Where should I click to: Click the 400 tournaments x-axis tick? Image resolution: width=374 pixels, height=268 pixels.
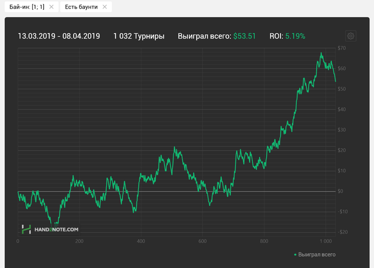[141, 241]
